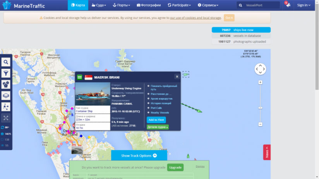Toggle the 74075 vessels counter
Viewport: 319px width, 179px height.
6,134
